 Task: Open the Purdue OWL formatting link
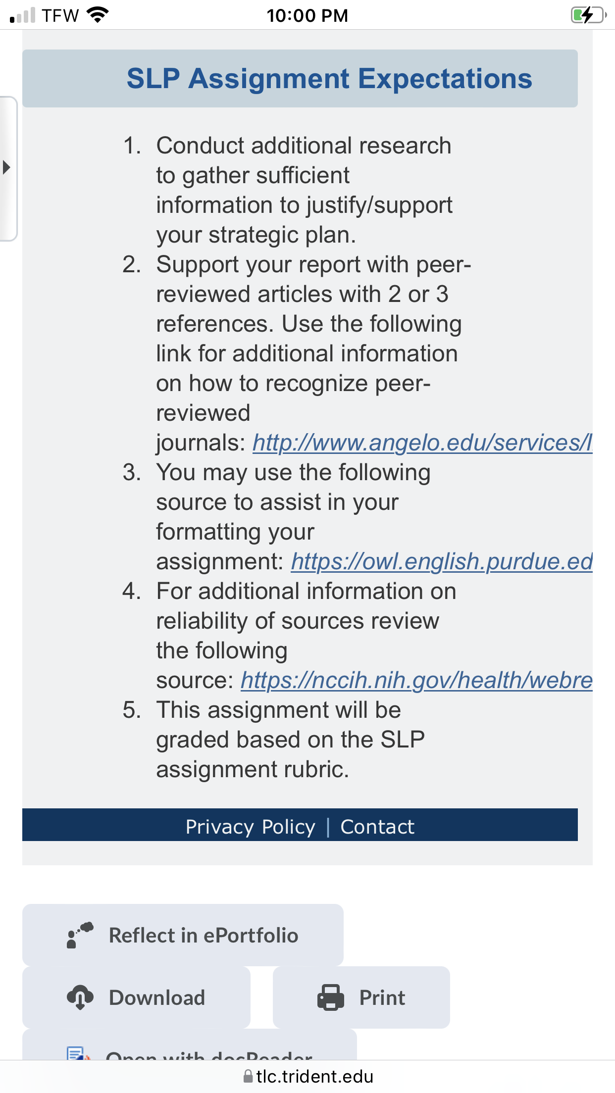(442, 561)
